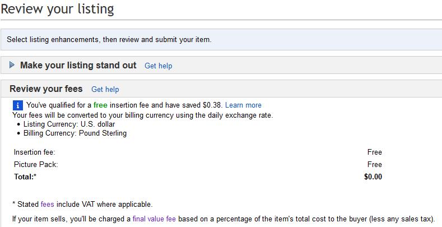
Task: Follow the Learn more link about insertion fee
Action: 243,105
